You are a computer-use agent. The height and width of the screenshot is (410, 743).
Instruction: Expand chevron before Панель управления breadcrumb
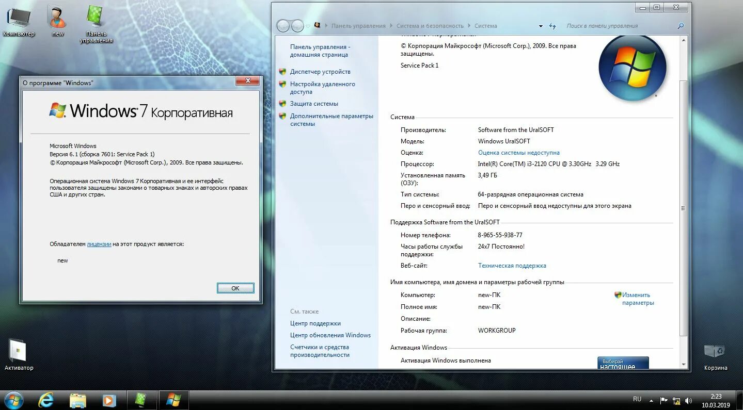[326, 26]
